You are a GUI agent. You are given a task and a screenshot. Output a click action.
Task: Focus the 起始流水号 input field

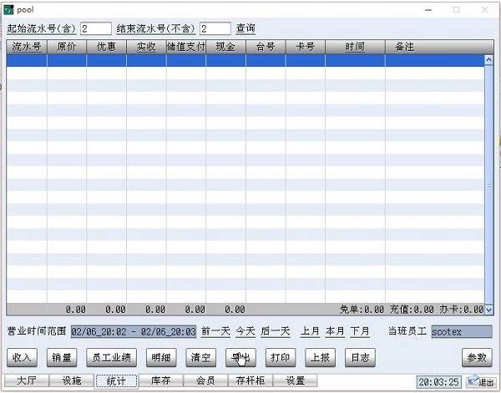96,28
